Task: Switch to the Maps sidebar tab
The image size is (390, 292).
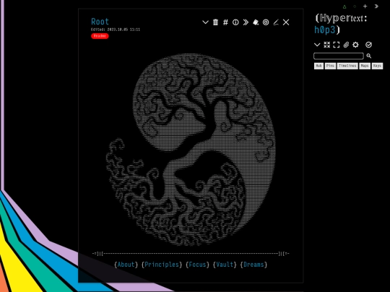Action: coord(365,66)
